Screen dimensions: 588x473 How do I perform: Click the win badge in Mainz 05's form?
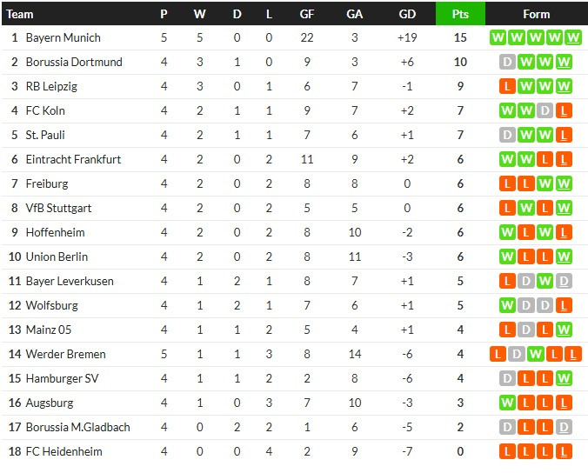[565, 330]
